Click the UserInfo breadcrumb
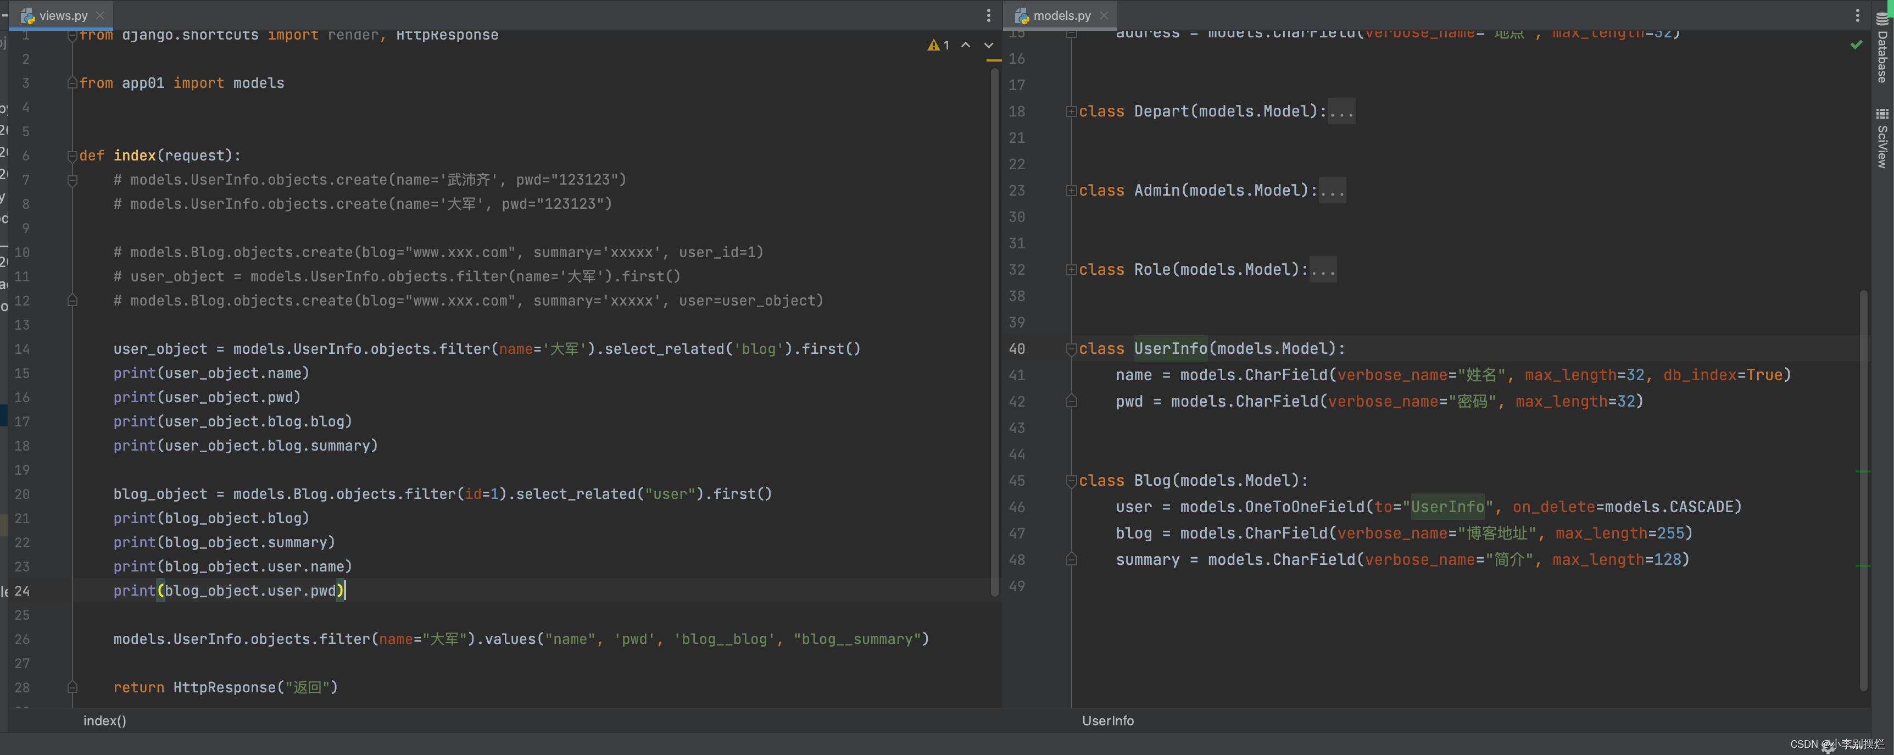1894x755 pixels. click(x=1107, y=720)
